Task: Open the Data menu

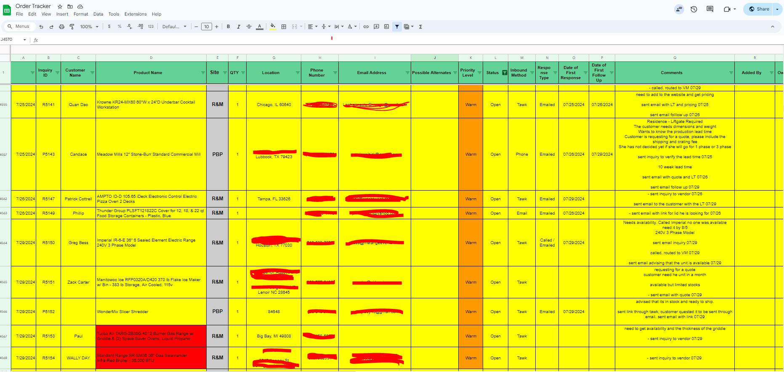Action: click(x=98, y=14)
